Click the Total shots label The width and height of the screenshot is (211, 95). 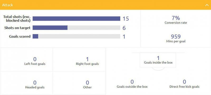(17, 19)
